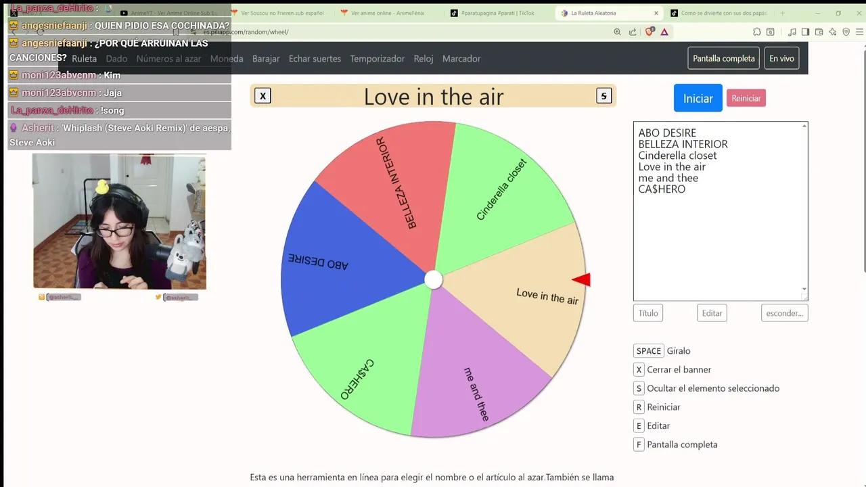The height and width of the screenshot is (487, 866).
Task: Click 'BELLEZA INTERIOR' line in entries list
Action: point(683,144)
